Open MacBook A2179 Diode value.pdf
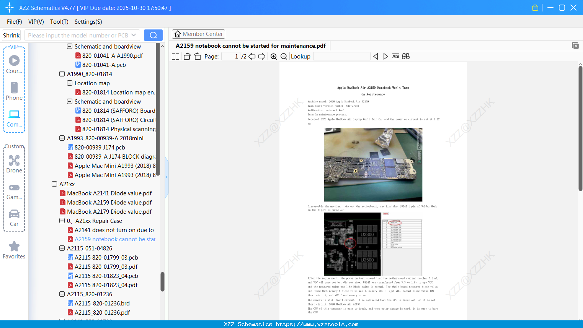The image size is (583, 328). 109,212
